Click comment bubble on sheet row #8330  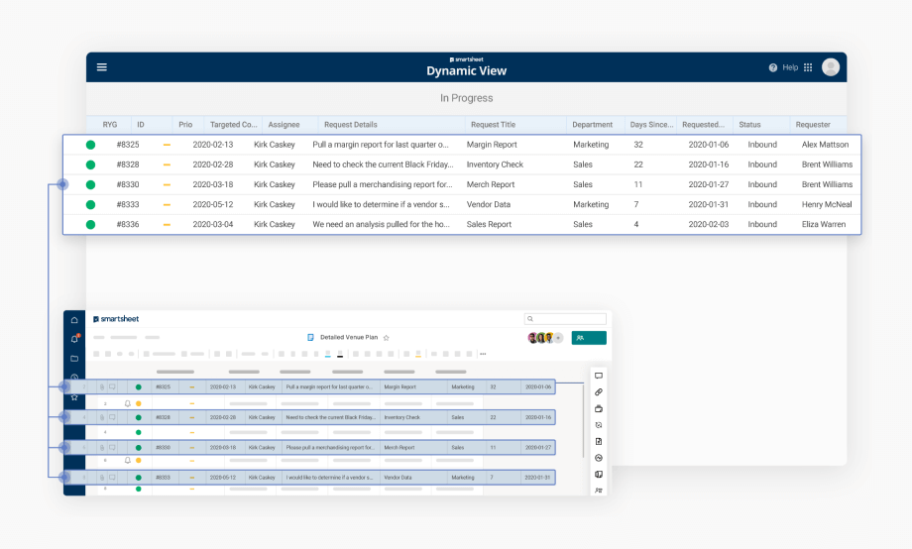tap(112, 447)
